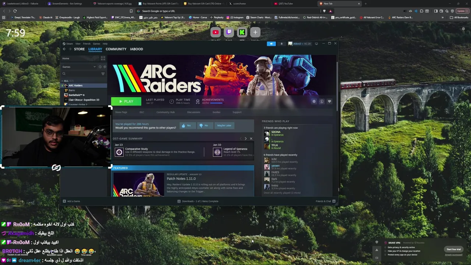The image size is (471, 265).
Task: Open the Games menu
Action: click(x=96, y=44)
